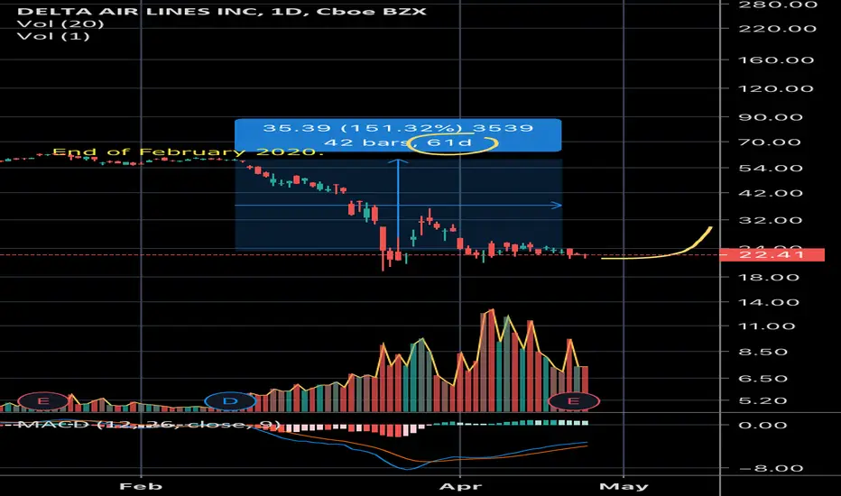Click the latest E earnings marker in late April
Screen dimensions: 841x496
pyautogui.click(x=573, y=400)
